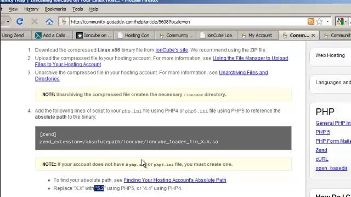Screen dimensions: 351x197
Task: Close the active Comm... tab
Action: click(x=313, y=35)
